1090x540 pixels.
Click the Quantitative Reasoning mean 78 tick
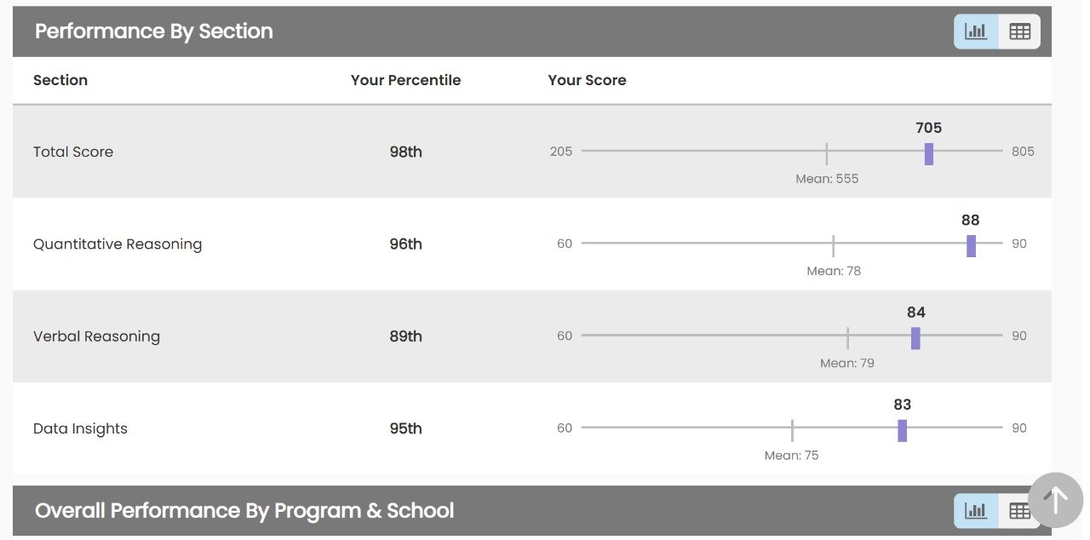point(833,245)
